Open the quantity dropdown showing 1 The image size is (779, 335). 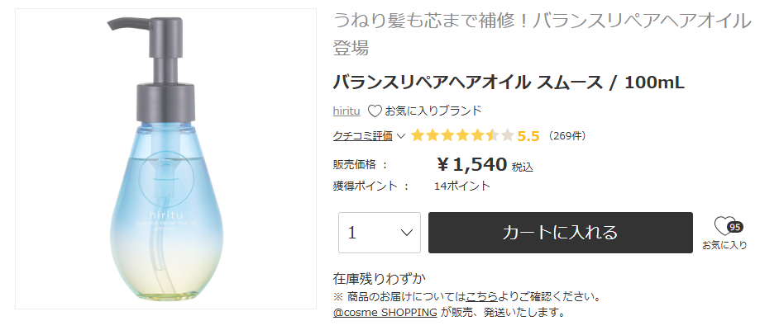tap(379, 233)
